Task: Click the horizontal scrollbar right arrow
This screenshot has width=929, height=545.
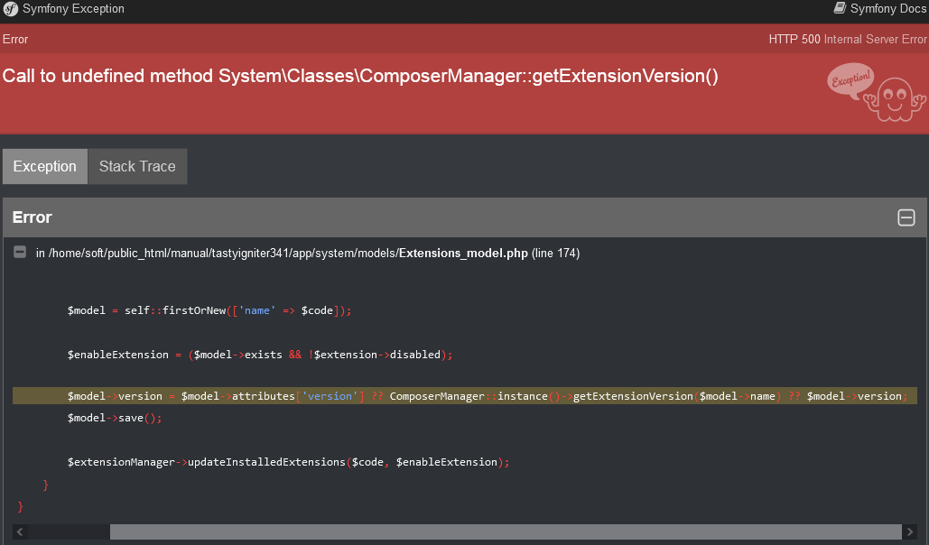Action: click(x=910, y=531)
